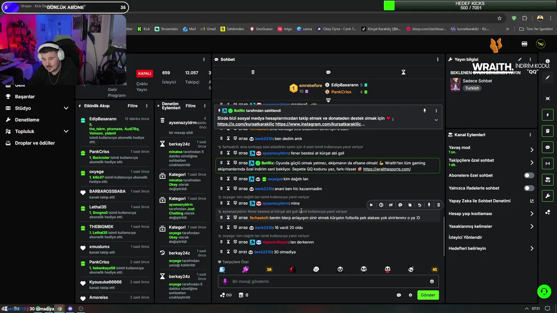Open the Streamlabs bookmark in the browser bar
This screenshot has width=557, height=313.
[x=166, y=29]
